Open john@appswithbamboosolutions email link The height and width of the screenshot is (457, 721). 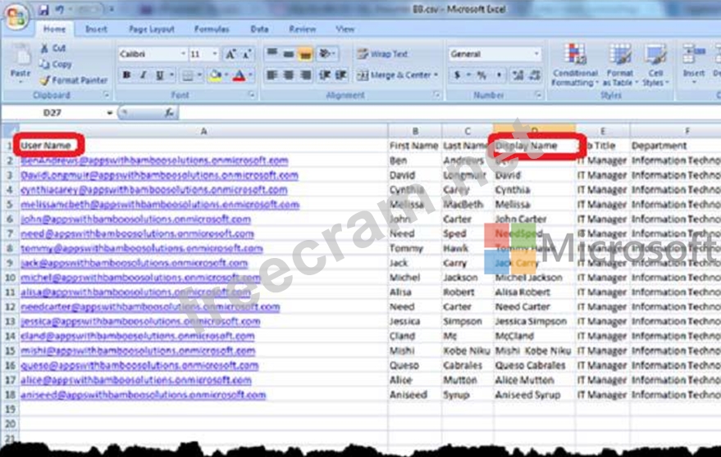click(135, 219)
